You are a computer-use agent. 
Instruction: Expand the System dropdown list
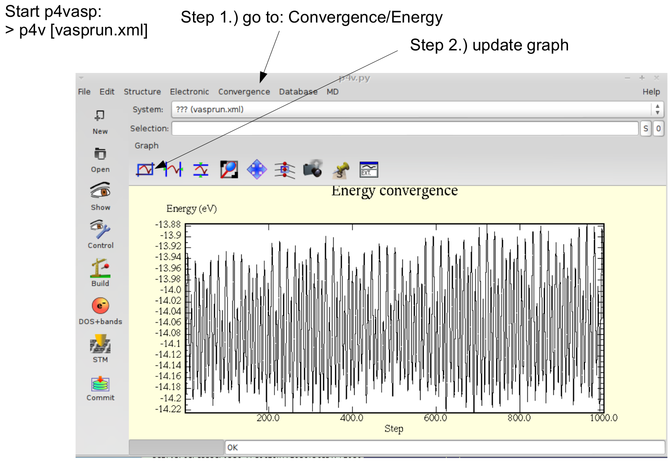pyautogui.click(x=657, y=109)
